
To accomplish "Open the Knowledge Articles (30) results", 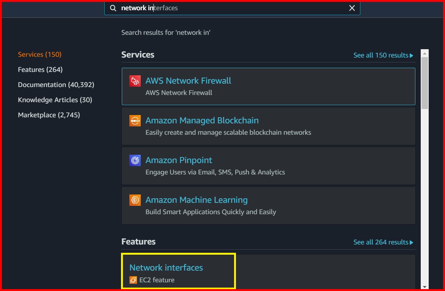I will pos(55,100).
